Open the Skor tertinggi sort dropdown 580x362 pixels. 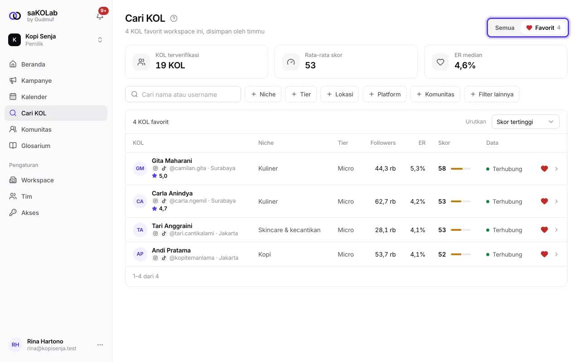tap(525, 122)
